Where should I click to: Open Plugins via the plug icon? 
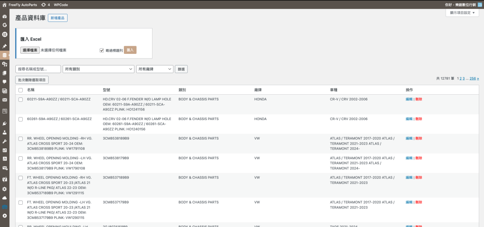coord(5,124)
